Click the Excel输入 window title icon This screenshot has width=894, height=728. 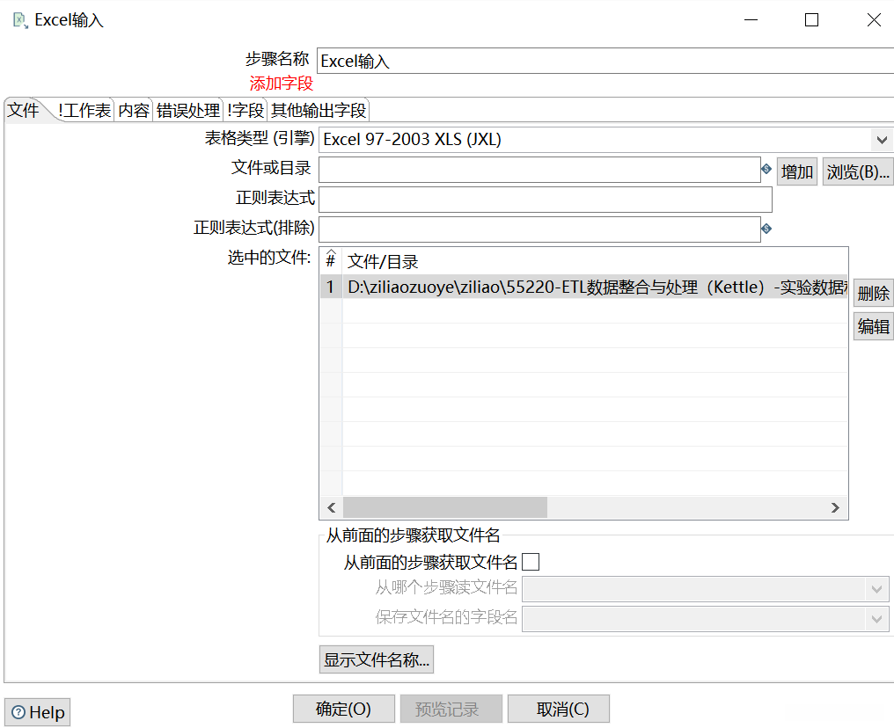click(20, 20)
